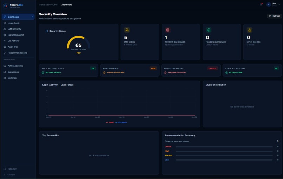The height and width of the screenshot is (179, 283).
Task: Click the All keys rotated check icon
Action: pos(226,73)
